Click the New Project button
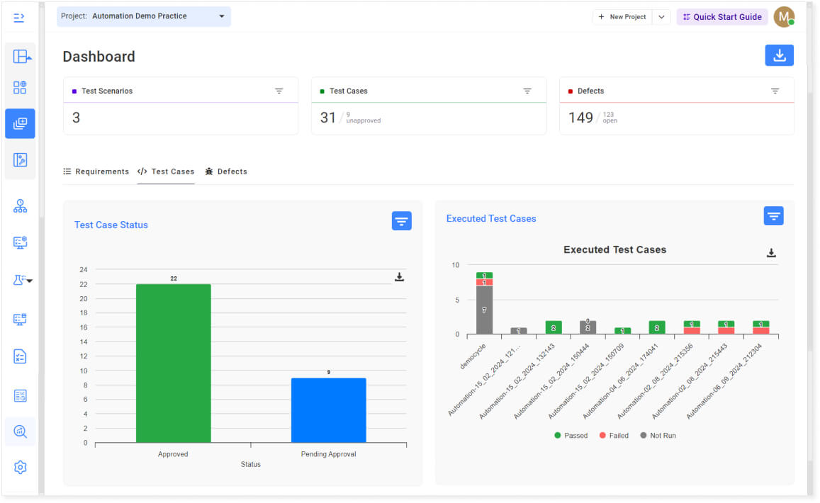This screenshot has width=820, height=503. 622,17
